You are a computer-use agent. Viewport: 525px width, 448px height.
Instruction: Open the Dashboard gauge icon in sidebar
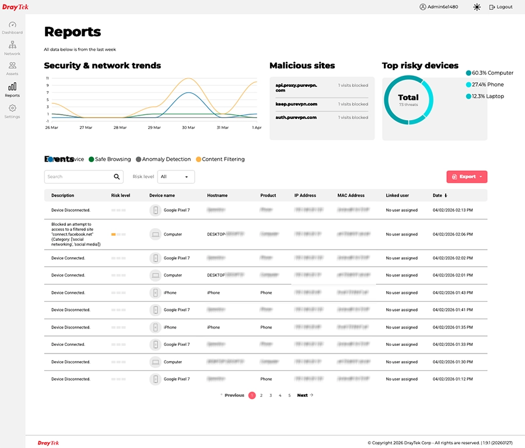pyautogui.click(x=12, y=25)
